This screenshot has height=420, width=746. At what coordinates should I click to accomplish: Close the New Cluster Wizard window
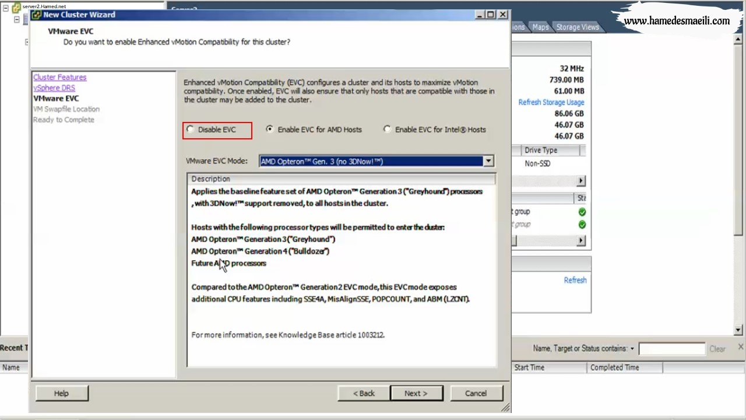click(503, 15)
